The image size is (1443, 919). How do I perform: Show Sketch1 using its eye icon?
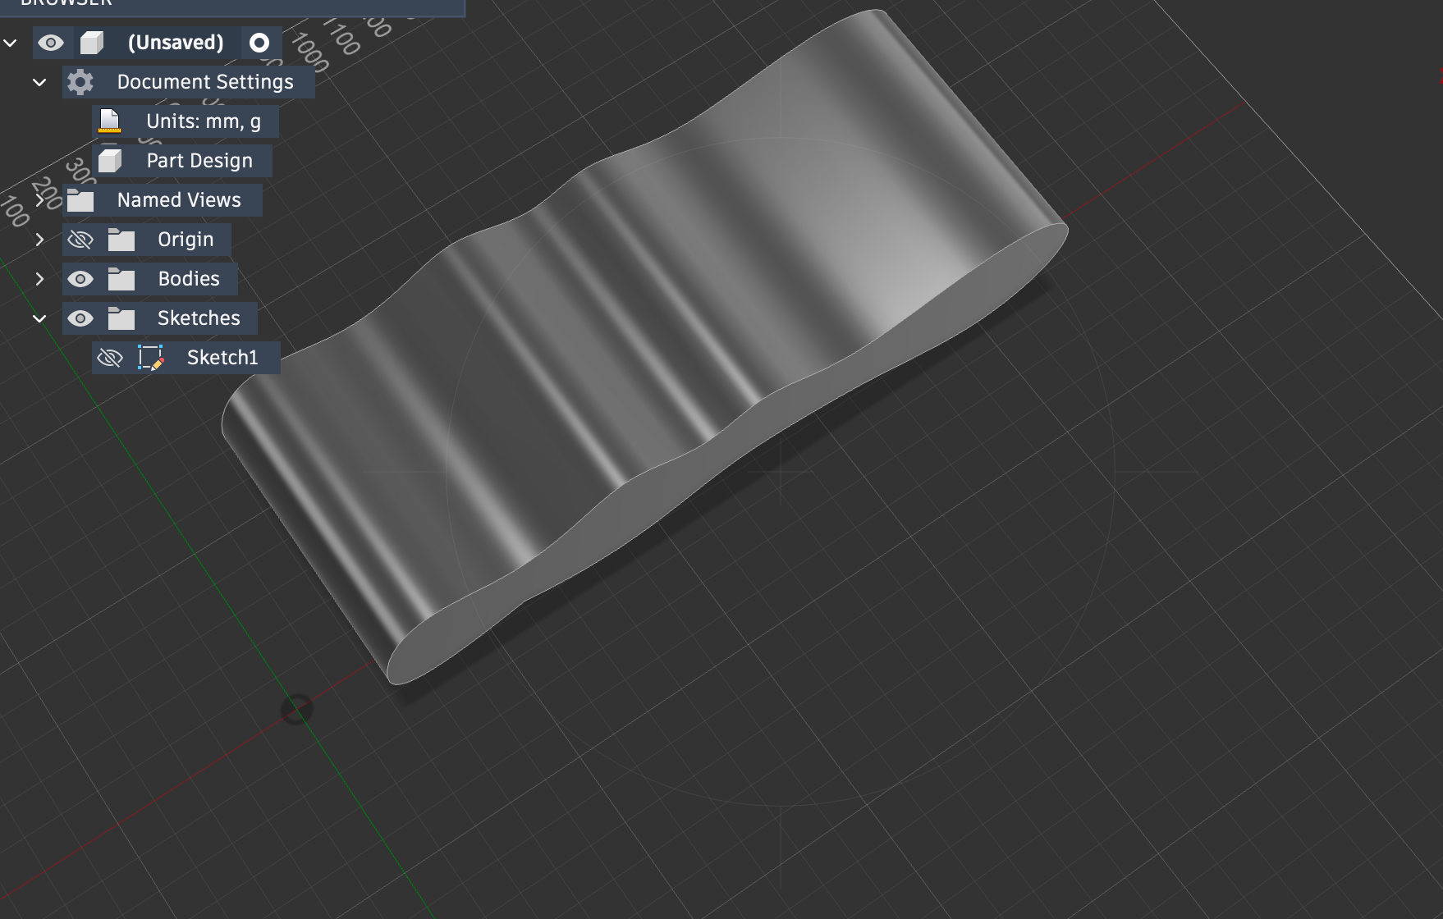click(110, 358)
